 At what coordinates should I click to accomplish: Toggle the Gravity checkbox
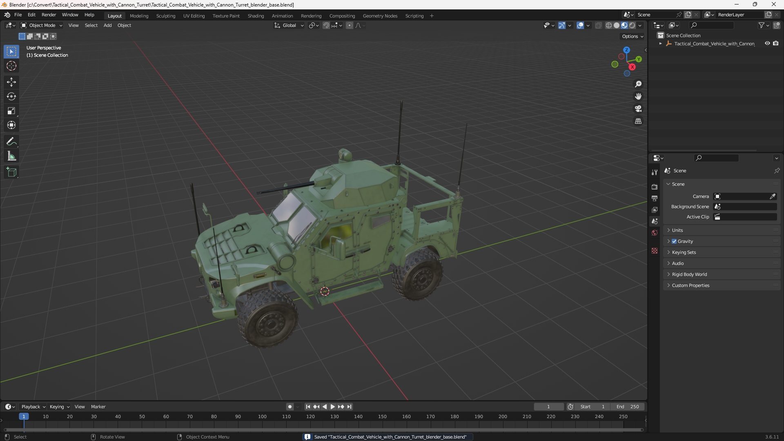tap(674, 241)
